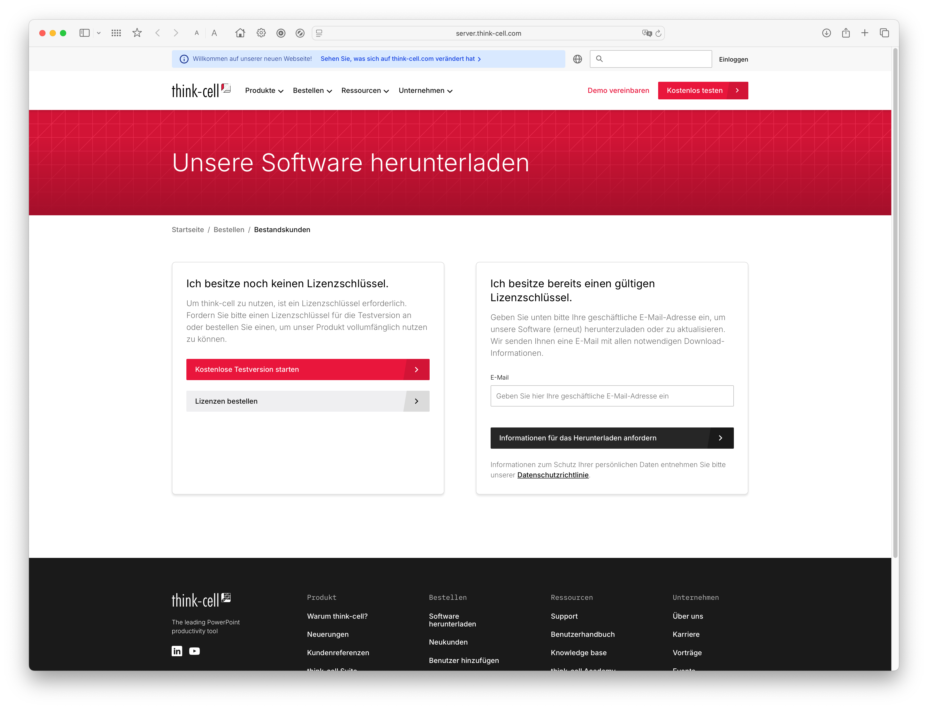928x709 pixels.
Task: Expand the Bestellen menu
Action: pyautogui.click(x=313, y=90)
